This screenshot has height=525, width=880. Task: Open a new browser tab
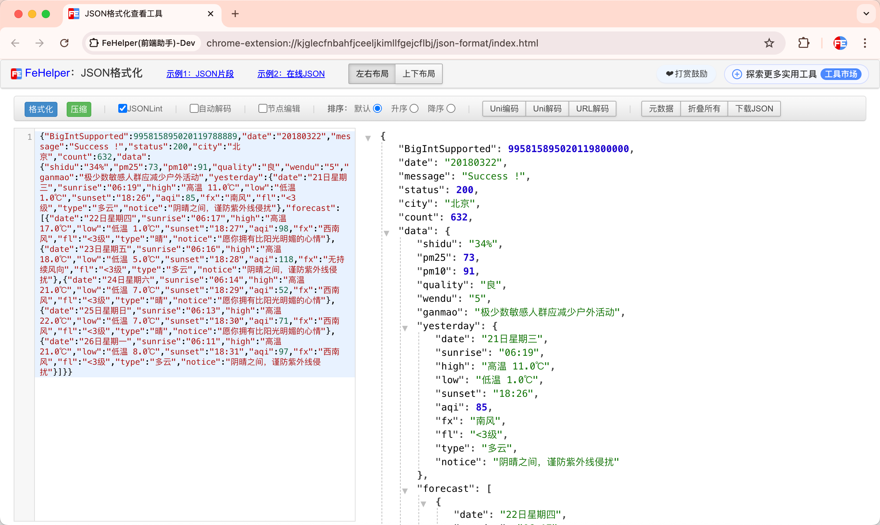[235, 14]
